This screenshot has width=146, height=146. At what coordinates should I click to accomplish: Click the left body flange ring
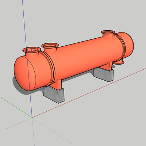click(x=49, y=68)
